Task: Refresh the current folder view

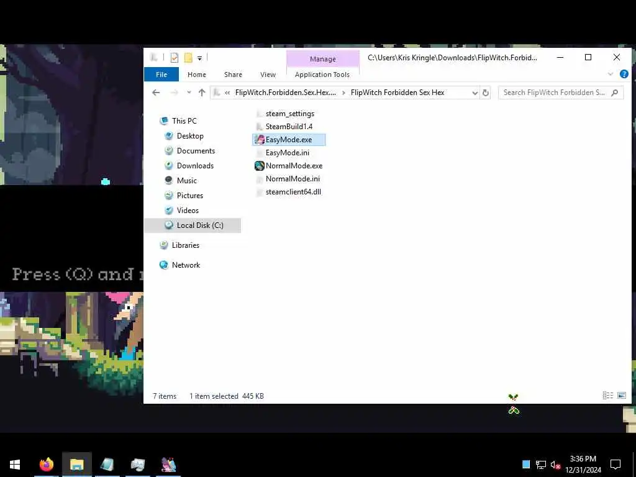Action: coord(485,93)
